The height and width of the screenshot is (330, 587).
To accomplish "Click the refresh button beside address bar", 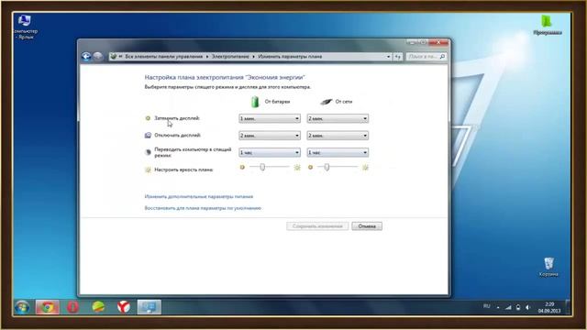I will coord(397,57).
